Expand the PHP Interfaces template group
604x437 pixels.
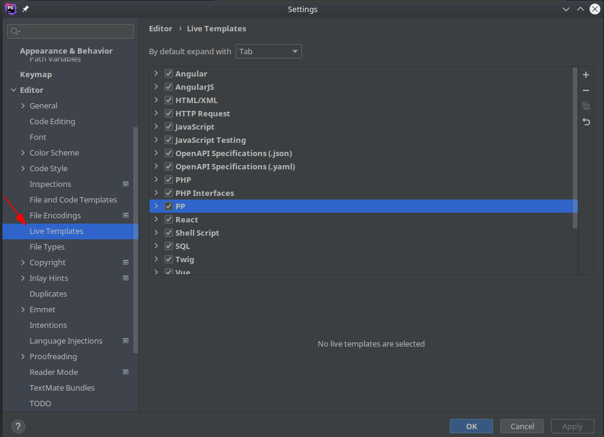156,192
